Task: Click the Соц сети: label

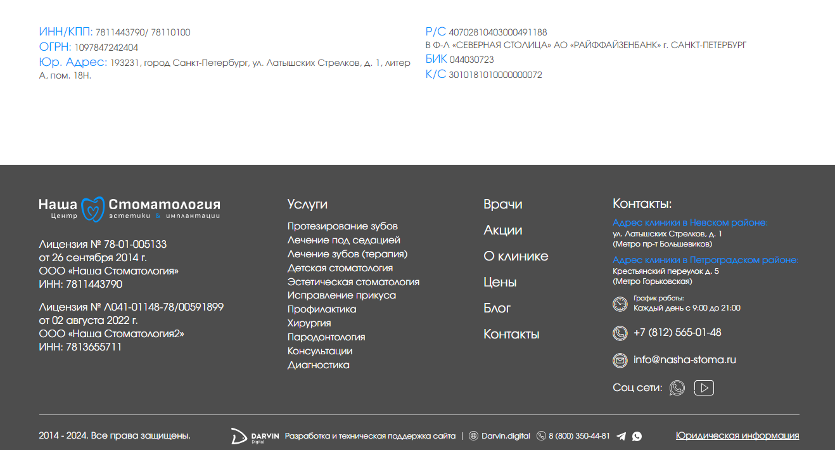Action: tap(637, 388)
